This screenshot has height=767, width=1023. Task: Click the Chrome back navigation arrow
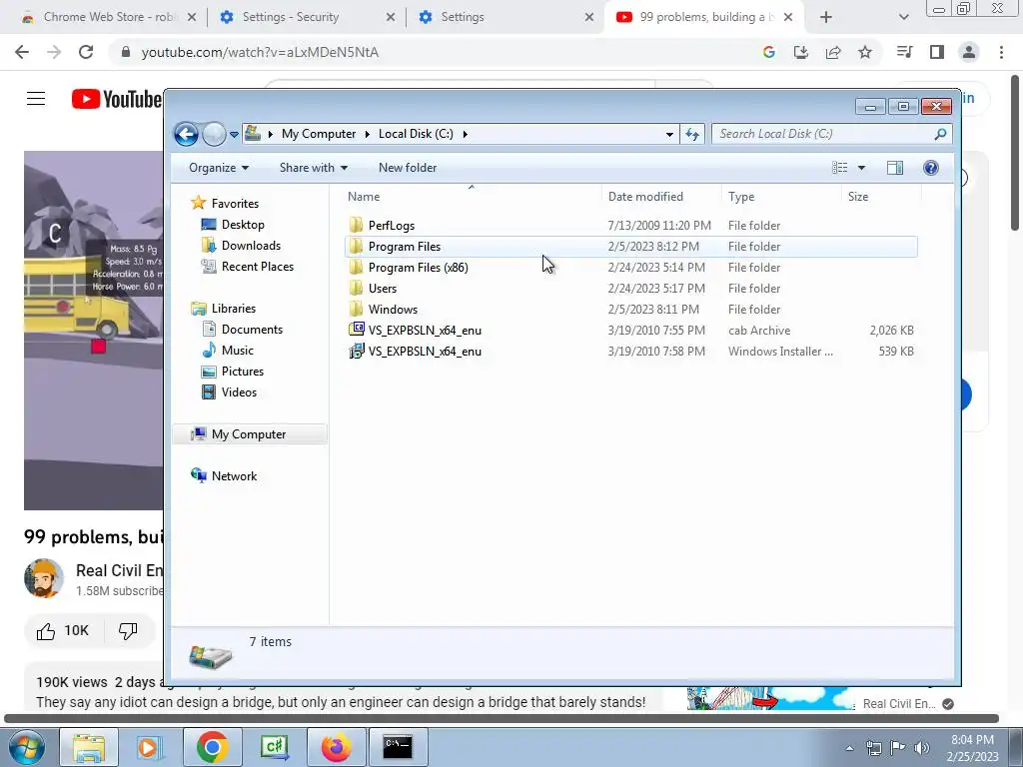tap(22, 52)
